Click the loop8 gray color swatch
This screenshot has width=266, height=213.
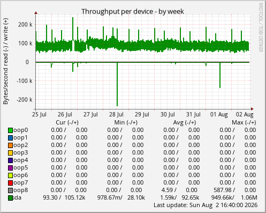coord(10,190)
